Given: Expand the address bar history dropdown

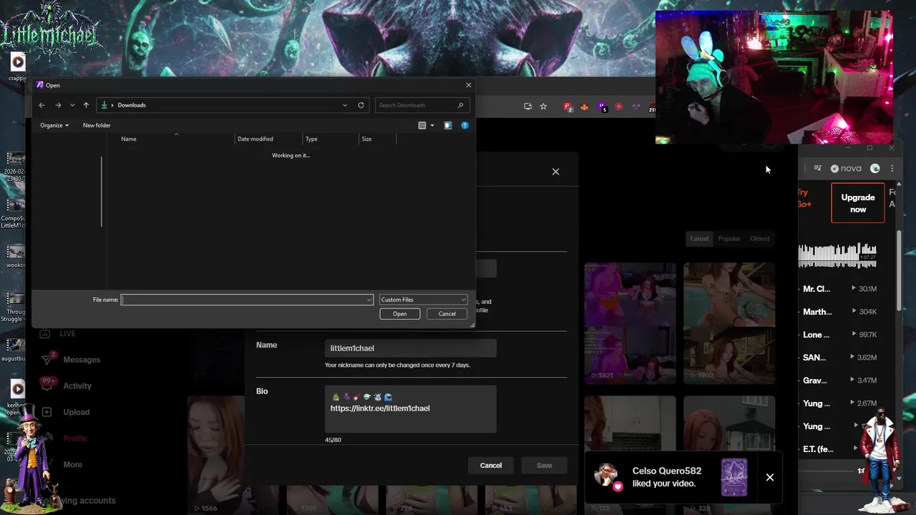Looking at the screenshot, I should coord(345,105).
